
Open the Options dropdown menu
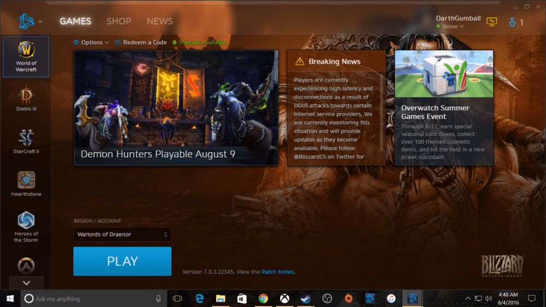(91, 43)
